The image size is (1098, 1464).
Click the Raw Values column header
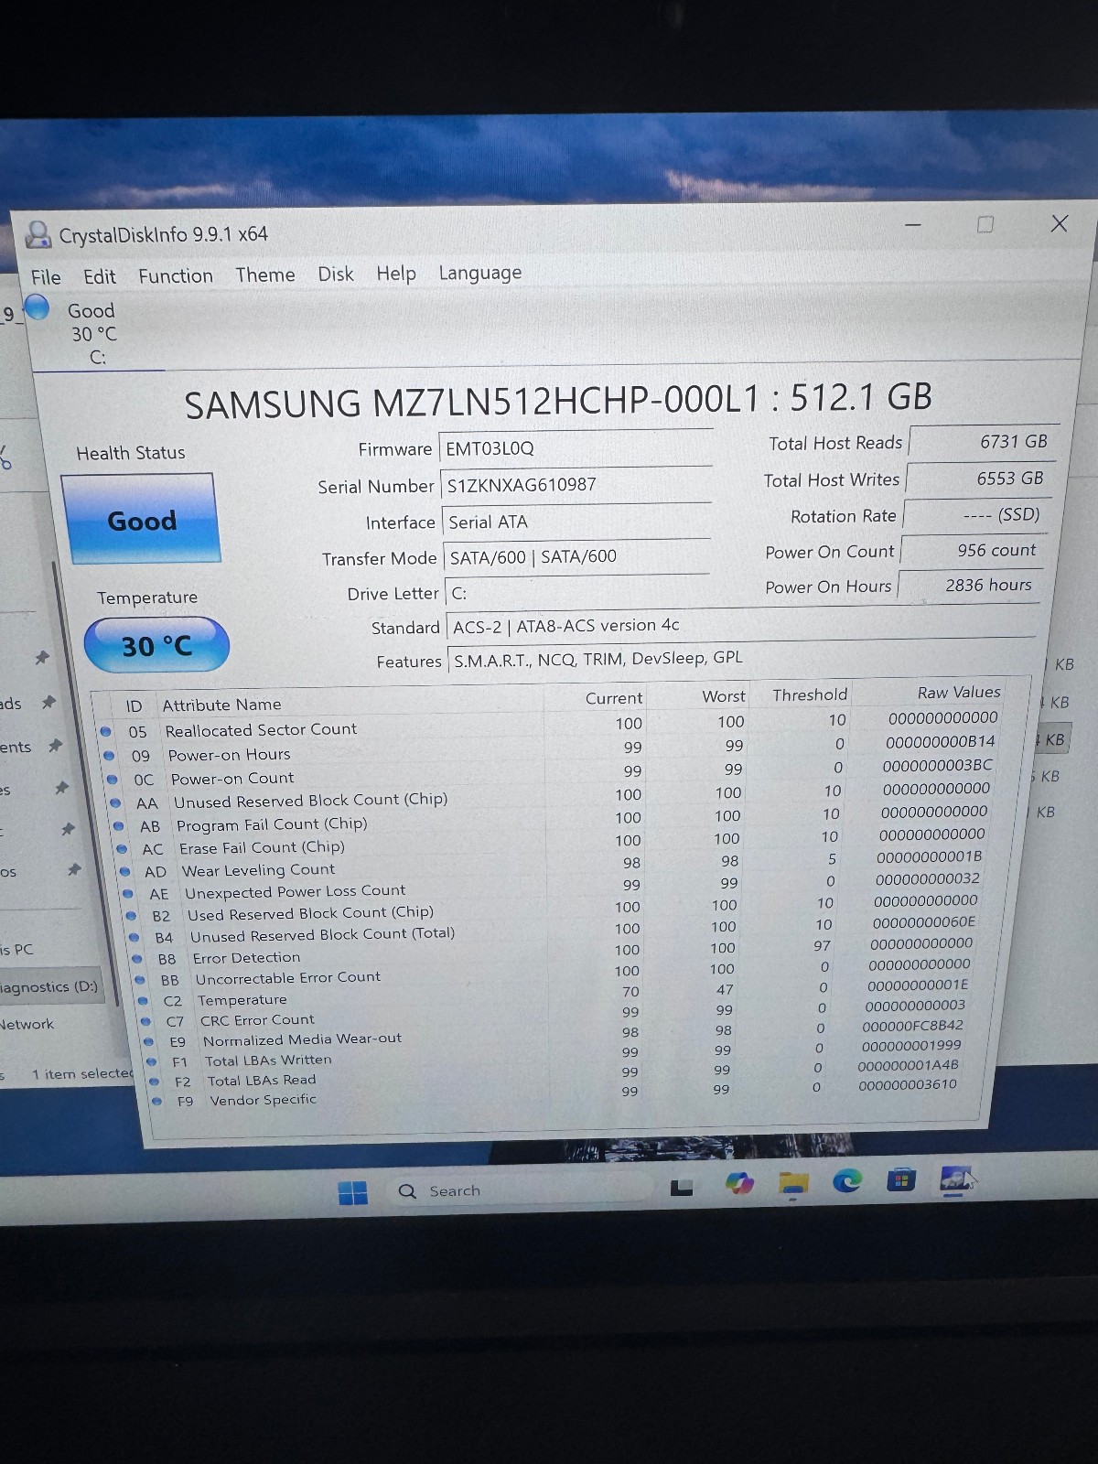pos(959,693)
